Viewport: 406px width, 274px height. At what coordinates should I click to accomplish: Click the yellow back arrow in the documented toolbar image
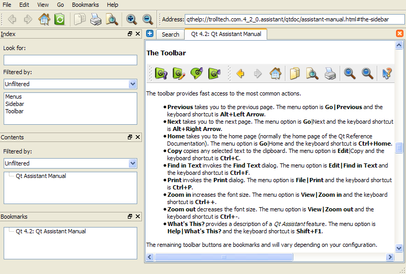click(x=240, y=74)
